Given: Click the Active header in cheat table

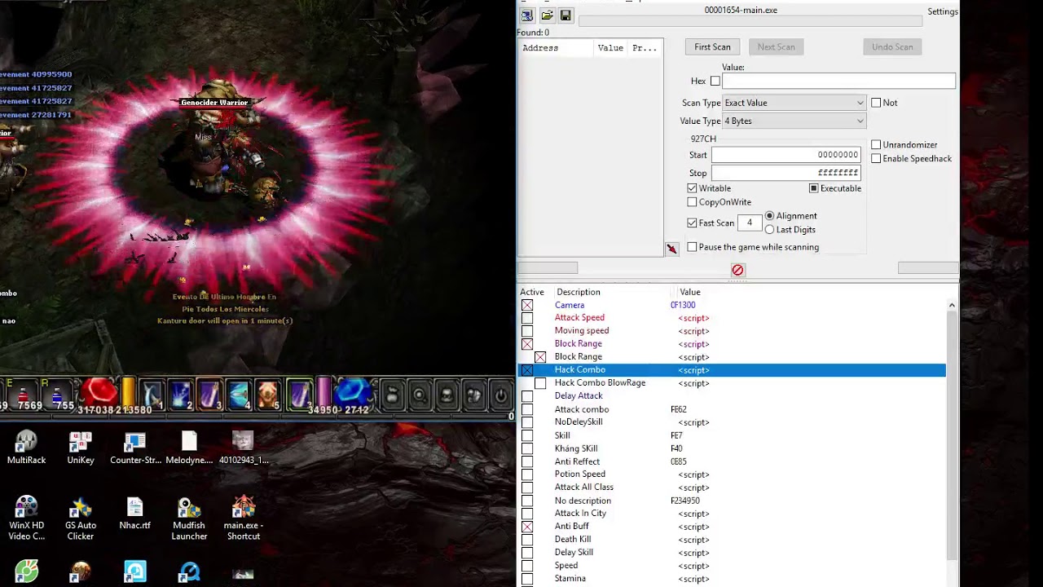Looking at the screenshot, I should [x=532, y=292].
